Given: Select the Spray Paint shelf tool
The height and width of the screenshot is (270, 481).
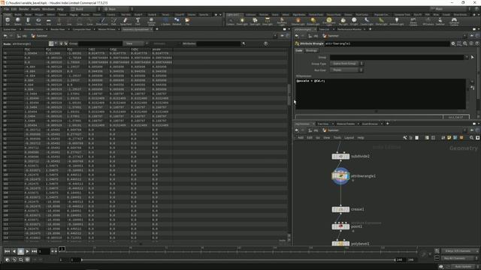Looking at the screenshot, I should (x=126, y=21).
